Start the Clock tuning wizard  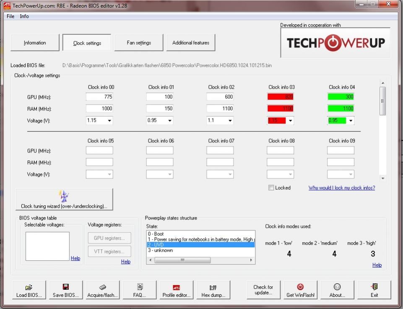[64, 199]
